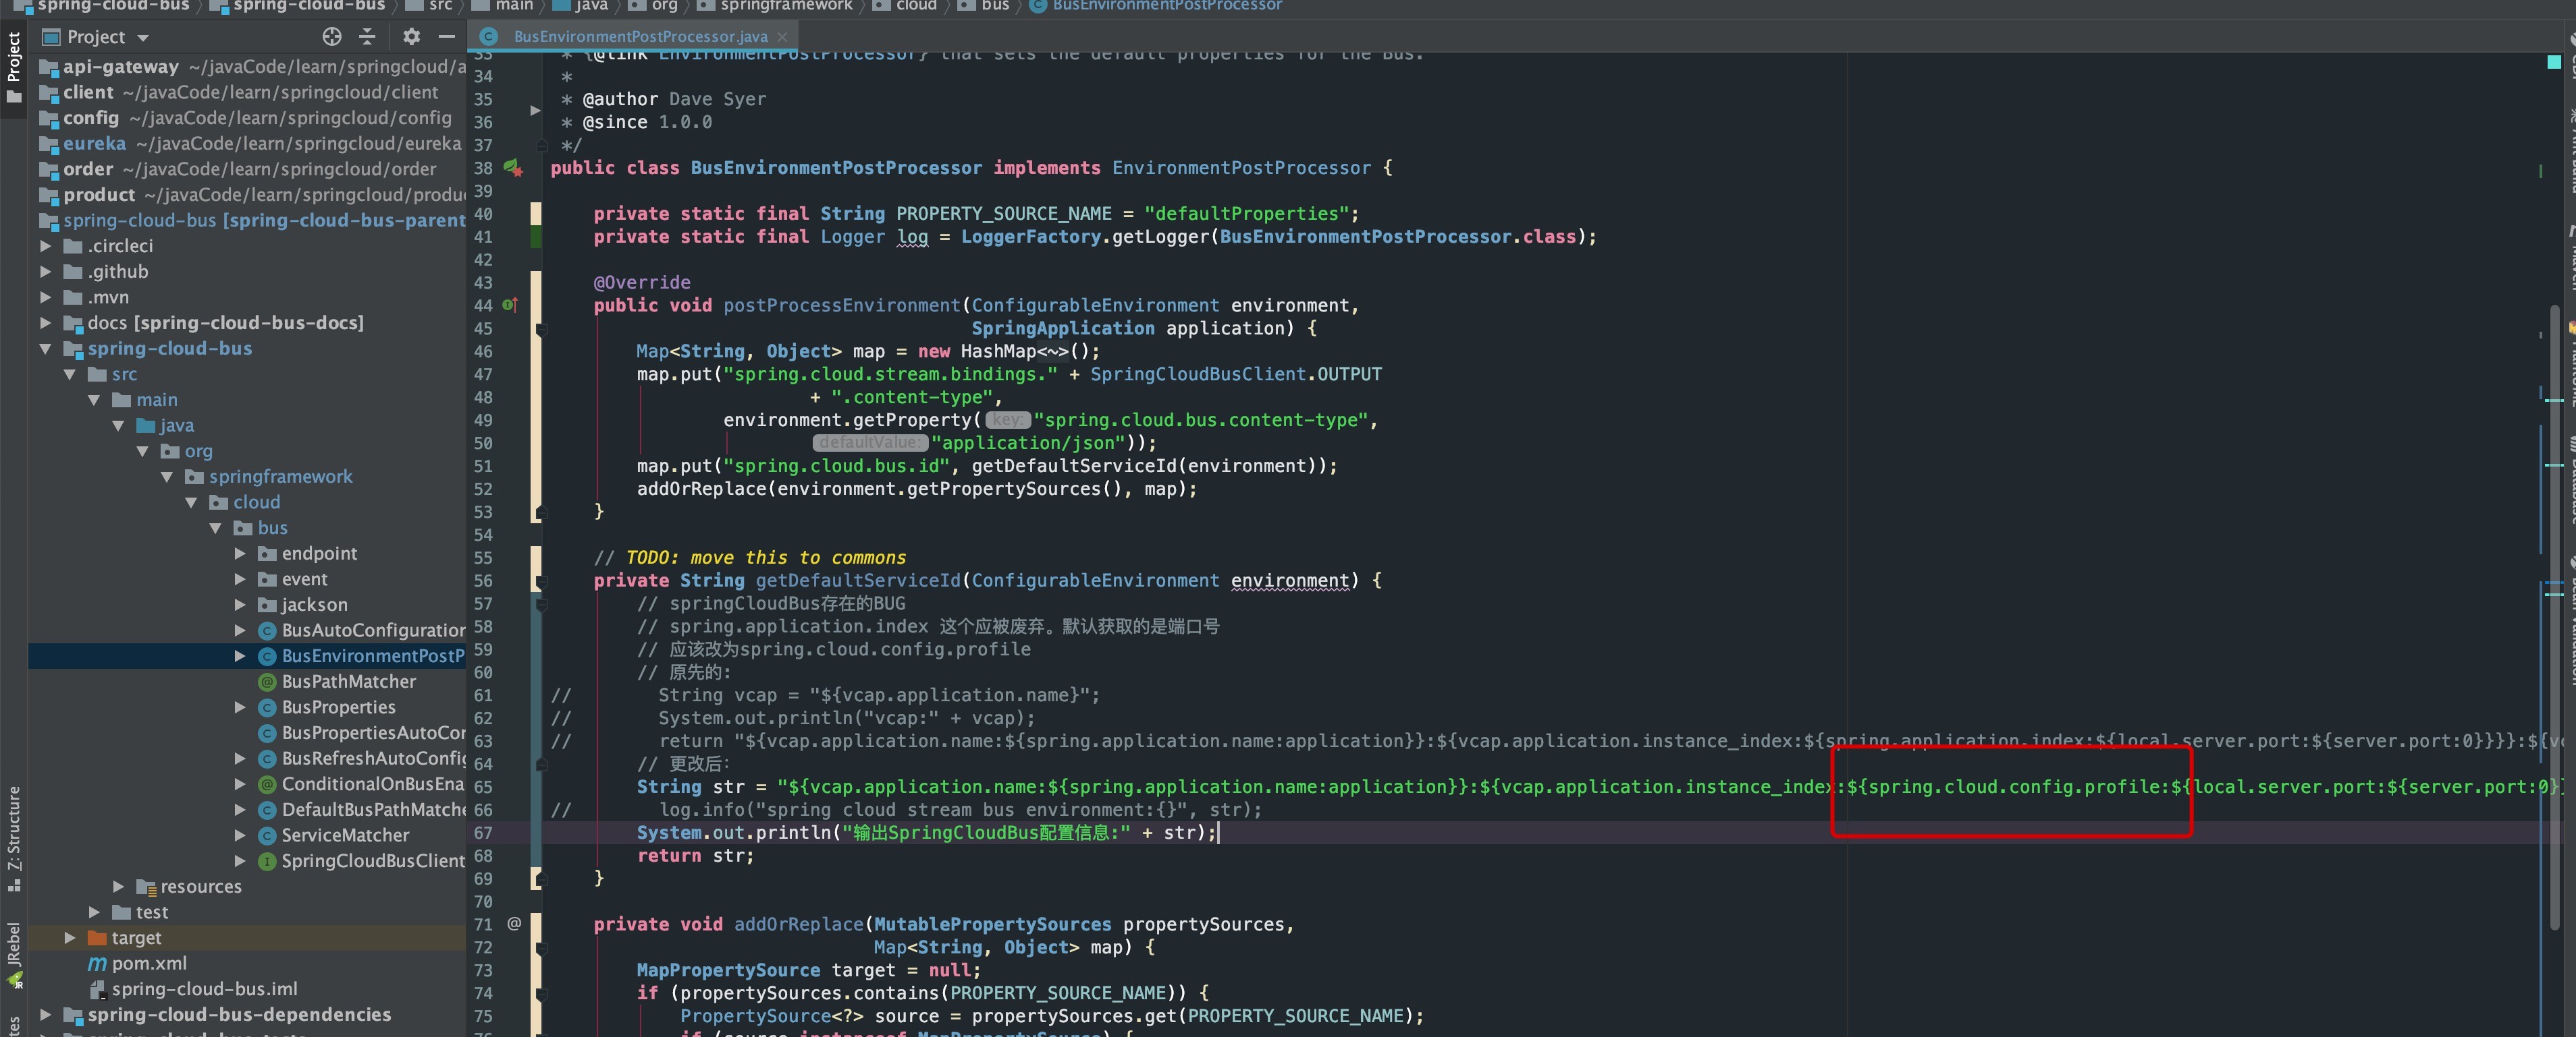Viewport: 2576px width, 1037px height.
Task: Open the Project view dropdown
Action: [143, 38]
